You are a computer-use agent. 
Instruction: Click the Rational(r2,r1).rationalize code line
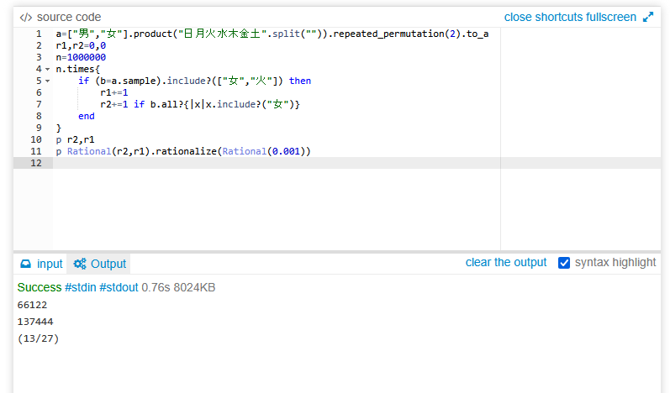183,151
